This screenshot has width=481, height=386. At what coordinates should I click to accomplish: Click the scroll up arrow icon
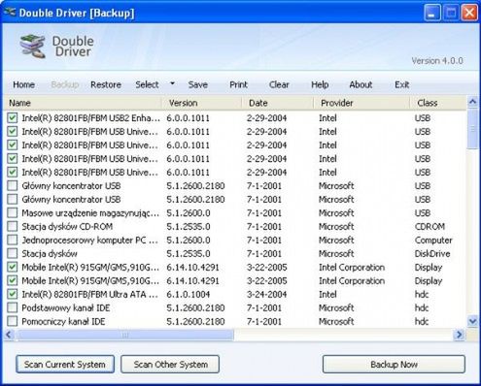472,102
